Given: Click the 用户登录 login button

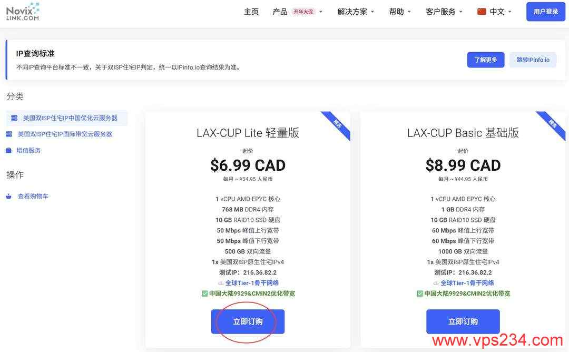Looking at the screenshot, I should click(x=546, y=12).
